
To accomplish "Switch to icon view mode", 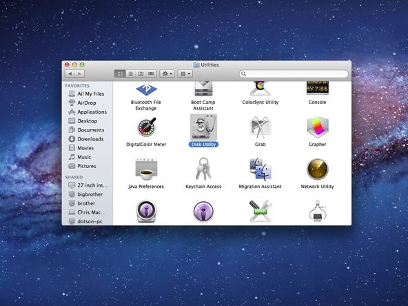I will coord(120,74).
